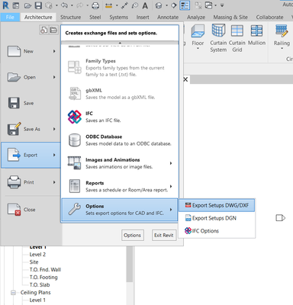Select Site in project browser

point(34,262)
